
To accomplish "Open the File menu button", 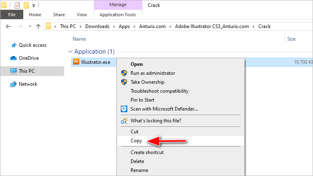I will tap(12, 15).
